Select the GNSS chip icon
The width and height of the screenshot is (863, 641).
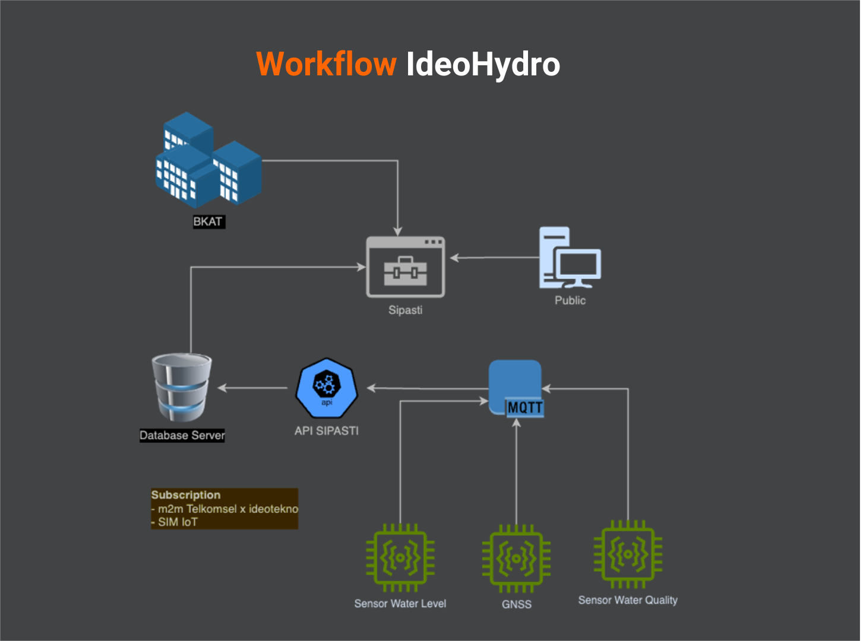click(516, 558)
